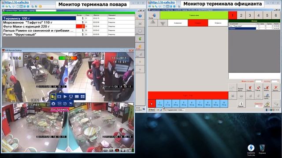Open the Recycle Bin desktop icon
This screenshot has height=158, width=282.
(262, 149)
